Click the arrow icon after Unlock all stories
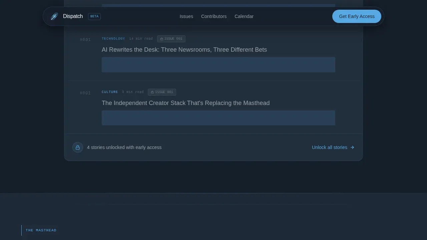427x240 pixels. [352, 147]
